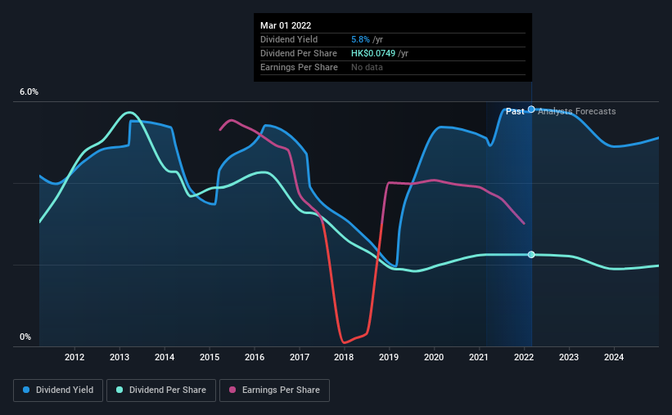
Task: Click the Earnings Per Share tooltip row label
Action: coord(299,67)
